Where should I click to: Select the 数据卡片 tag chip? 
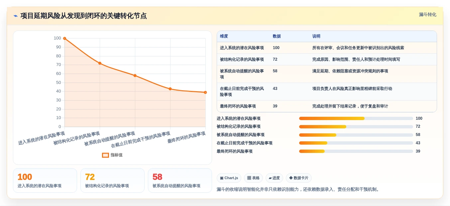click(x=299, y=178)
